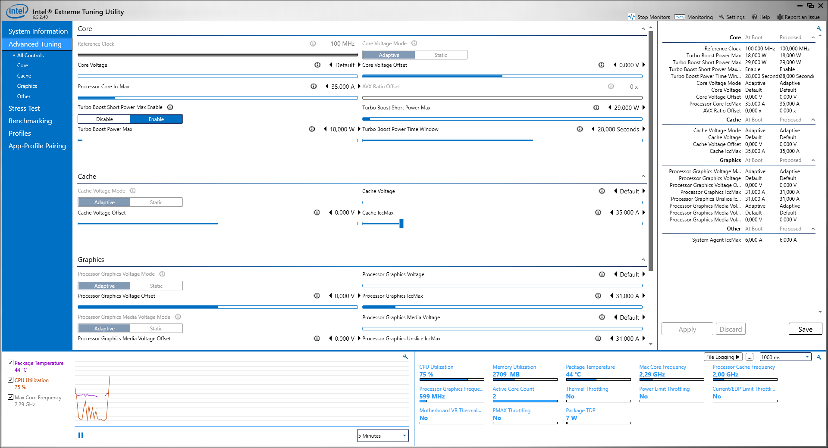Click the Stop Monitors waveform icon
Viewport: 828px width, 448px height.
(x=632, y=17)
